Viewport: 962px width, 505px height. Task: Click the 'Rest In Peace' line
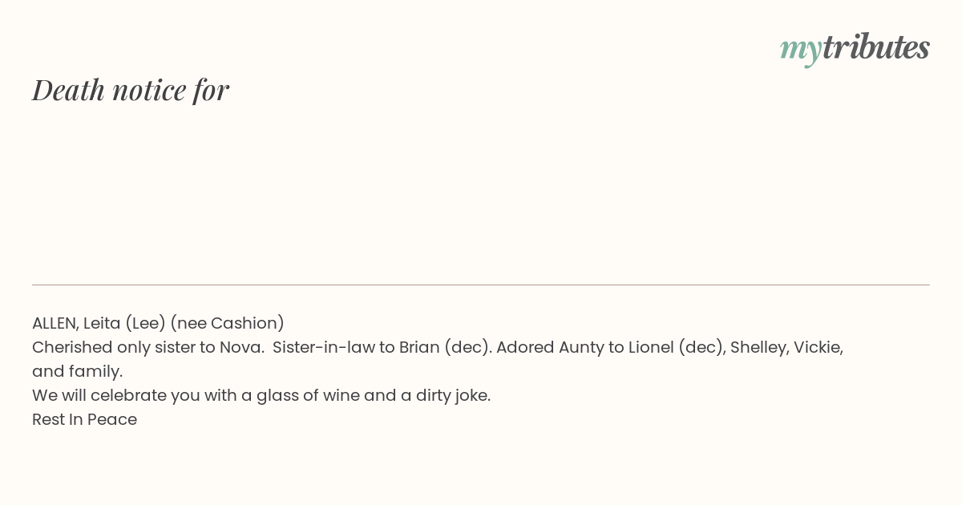click(x=84, y=419)
